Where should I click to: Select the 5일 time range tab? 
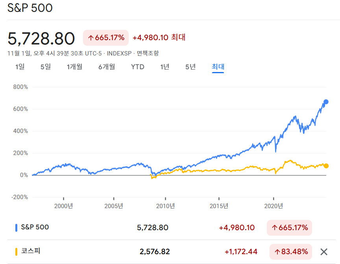point(46,67)
